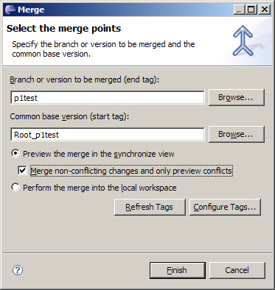Toggle Merge non-conflicting changes checkbox
275x290 pixels.
click(x=22, y=171)
